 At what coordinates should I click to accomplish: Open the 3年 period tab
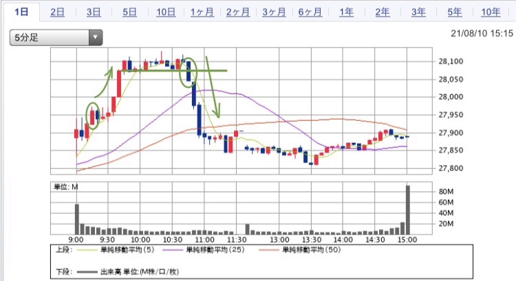[418, 12]
